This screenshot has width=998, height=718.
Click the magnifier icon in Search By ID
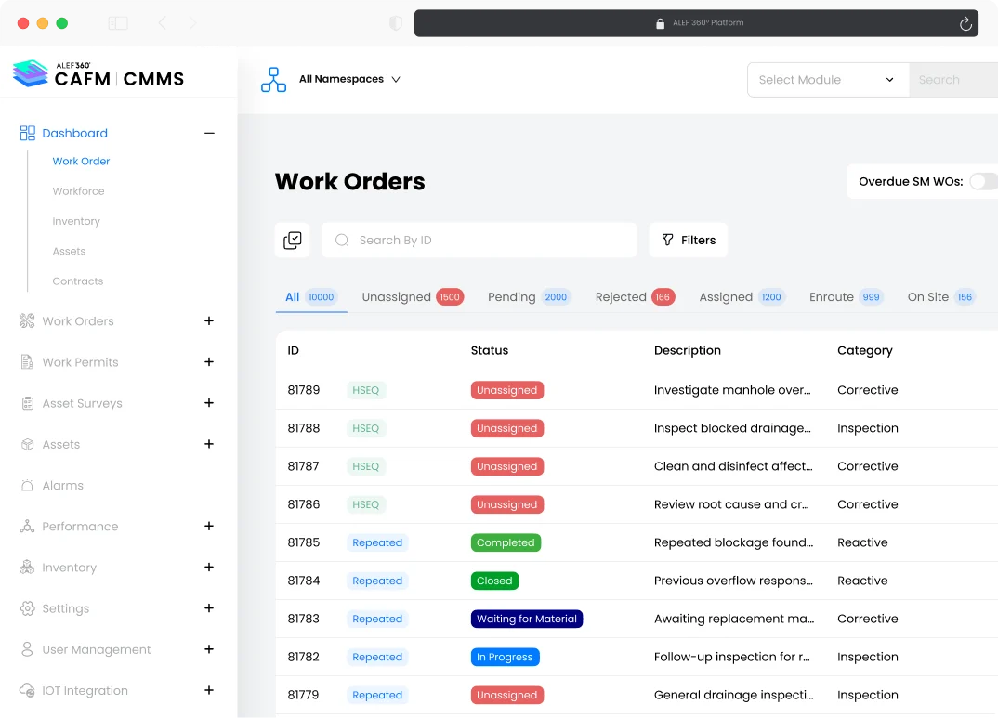(x=342, y=240)
